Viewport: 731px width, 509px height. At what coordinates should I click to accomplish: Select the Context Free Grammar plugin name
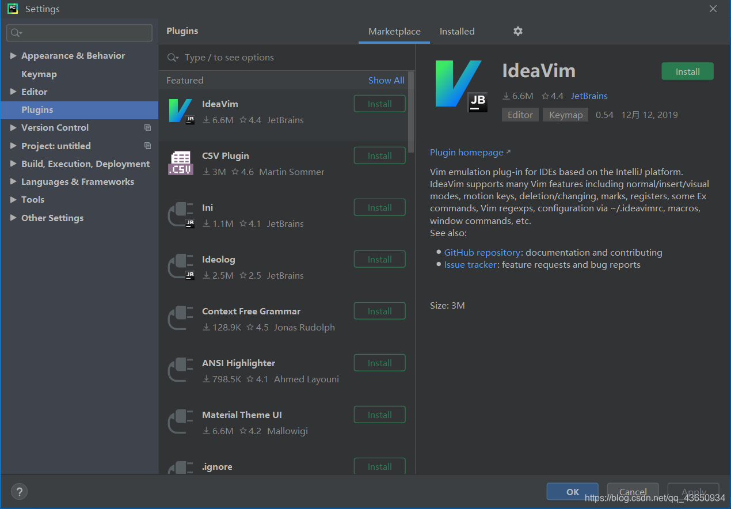[251, 311]
